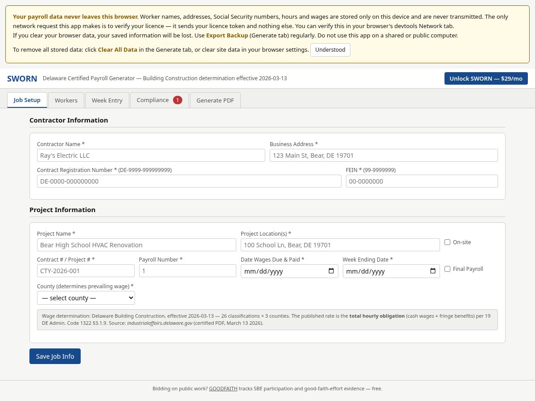This screenshot has width=535, height=401.
Task: Click 'Your payroll data never leaves this browser.'
Action: pyautogui.click(x=75, y=16)
